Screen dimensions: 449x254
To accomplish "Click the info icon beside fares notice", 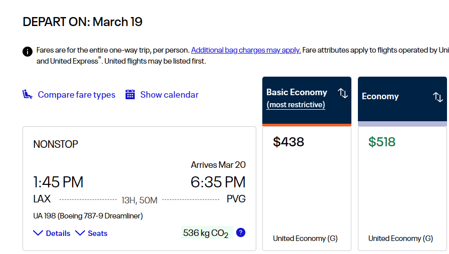I will click(x=28, y=52).
